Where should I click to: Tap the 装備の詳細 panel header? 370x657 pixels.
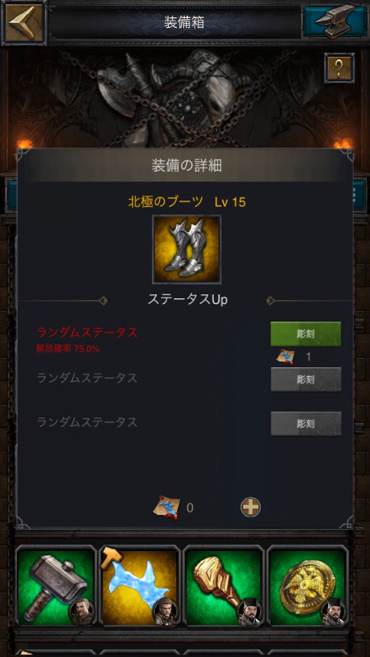pos(187,166)
